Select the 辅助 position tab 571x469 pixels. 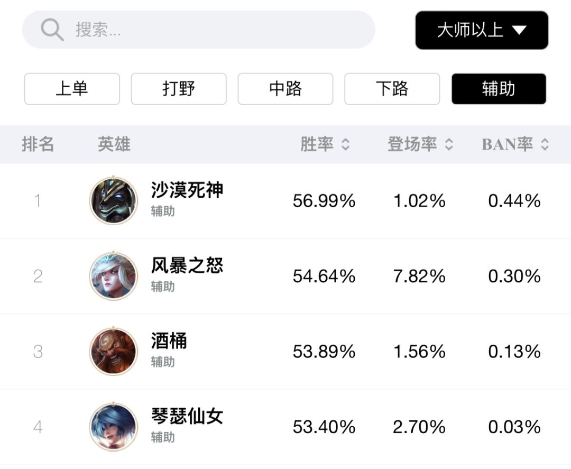[x=499, y=89]
